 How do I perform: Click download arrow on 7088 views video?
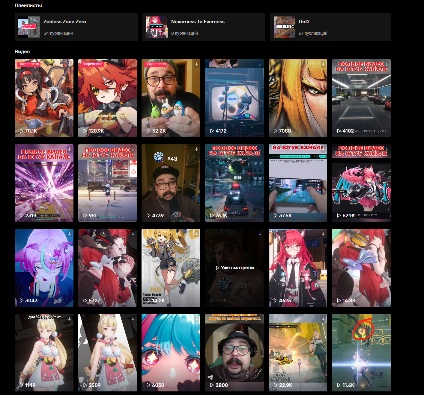[x=323, y=64]
